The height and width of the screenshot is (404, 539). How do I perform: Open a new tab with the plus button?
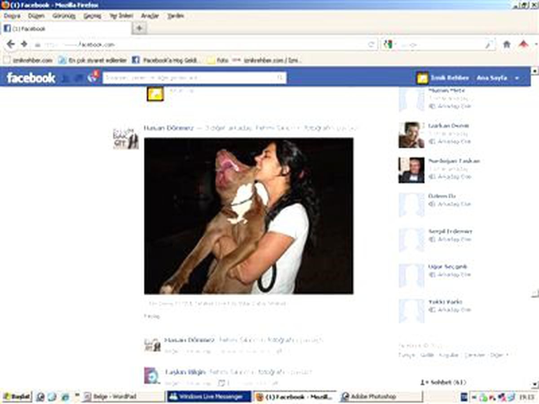coord(139,28)
